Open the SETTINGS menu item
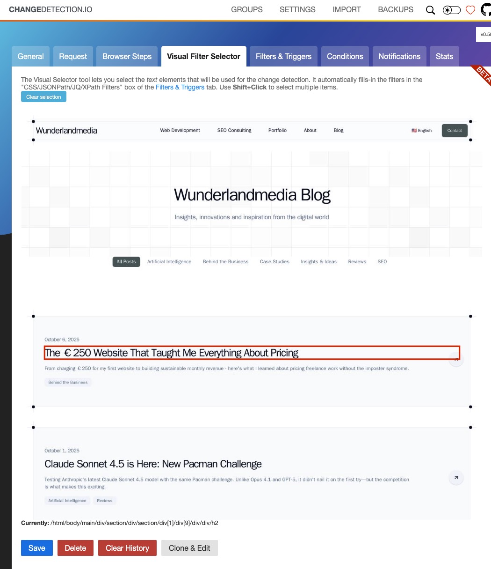The image size is (491, 569). pos(297,9)
